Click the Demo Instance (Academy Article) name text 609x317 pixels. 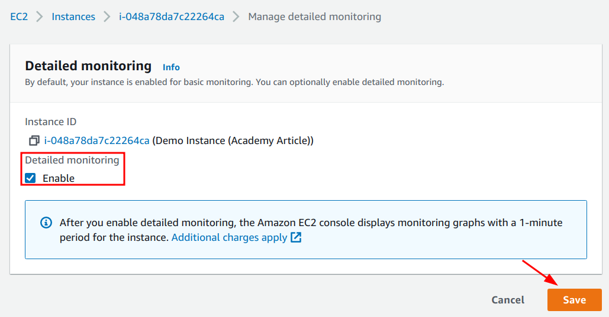233,140
